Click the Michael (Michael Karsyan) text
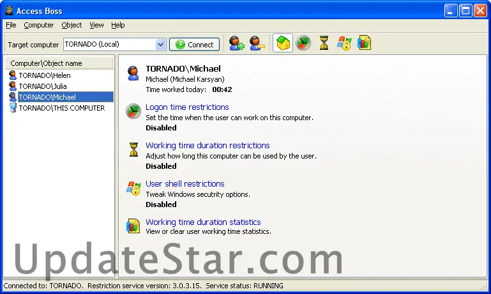The height and width of the screenshot is (294, 491). pos(185,79)
